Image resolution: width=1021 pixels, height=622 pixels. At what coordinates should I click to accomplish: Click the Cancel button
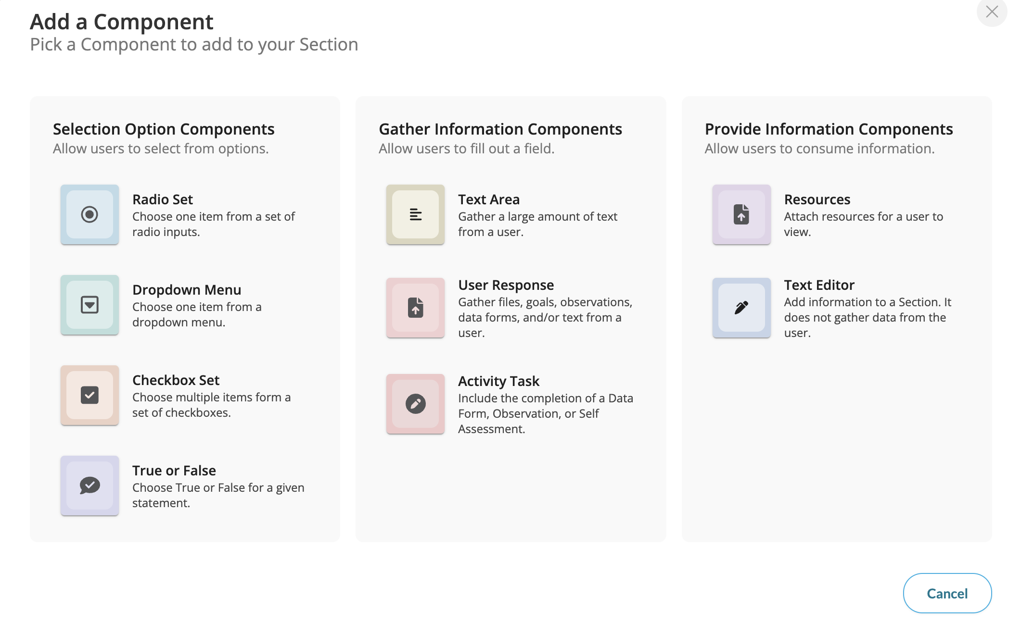pyautogui.click(x=947, y=593)
